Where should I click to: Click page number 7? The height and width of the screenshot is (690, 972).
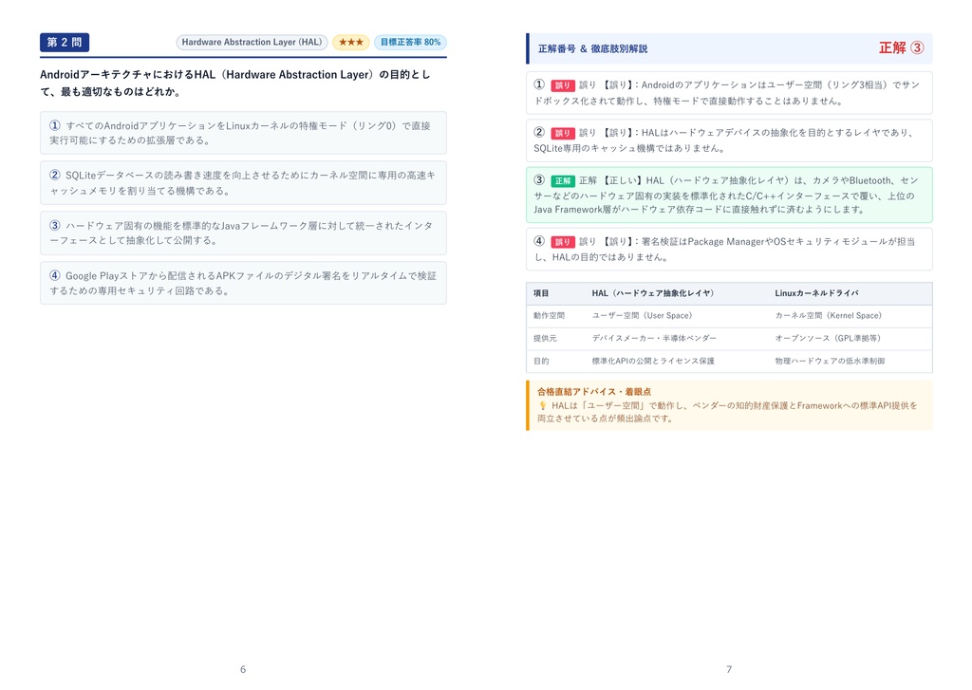coord(729,669)
